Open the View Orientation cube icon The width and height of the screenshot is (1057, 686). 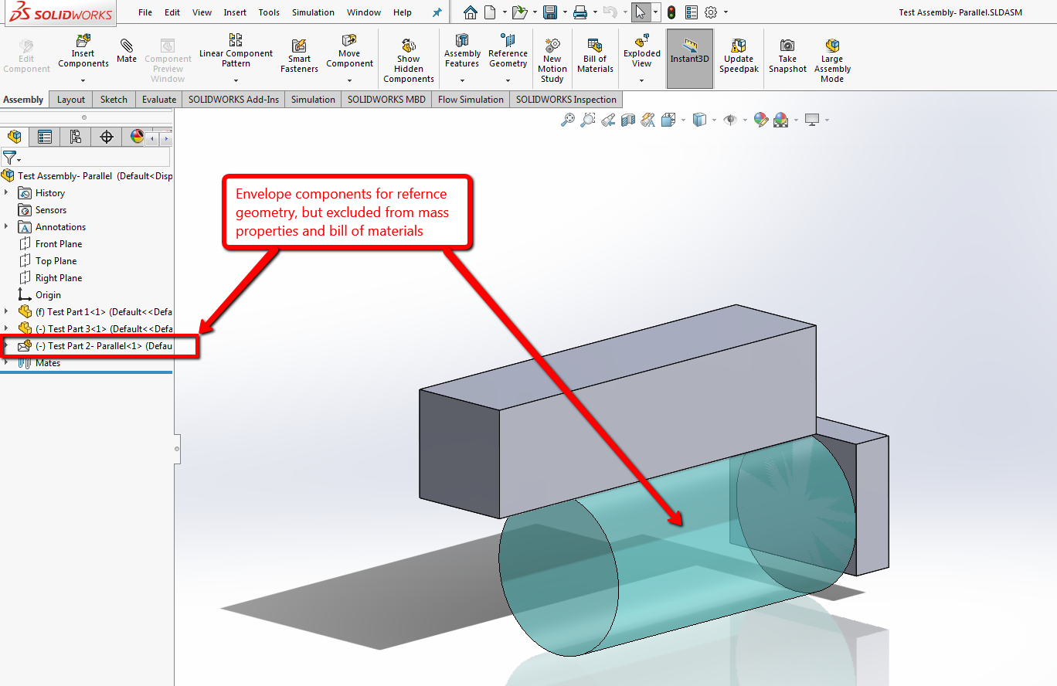668,120
